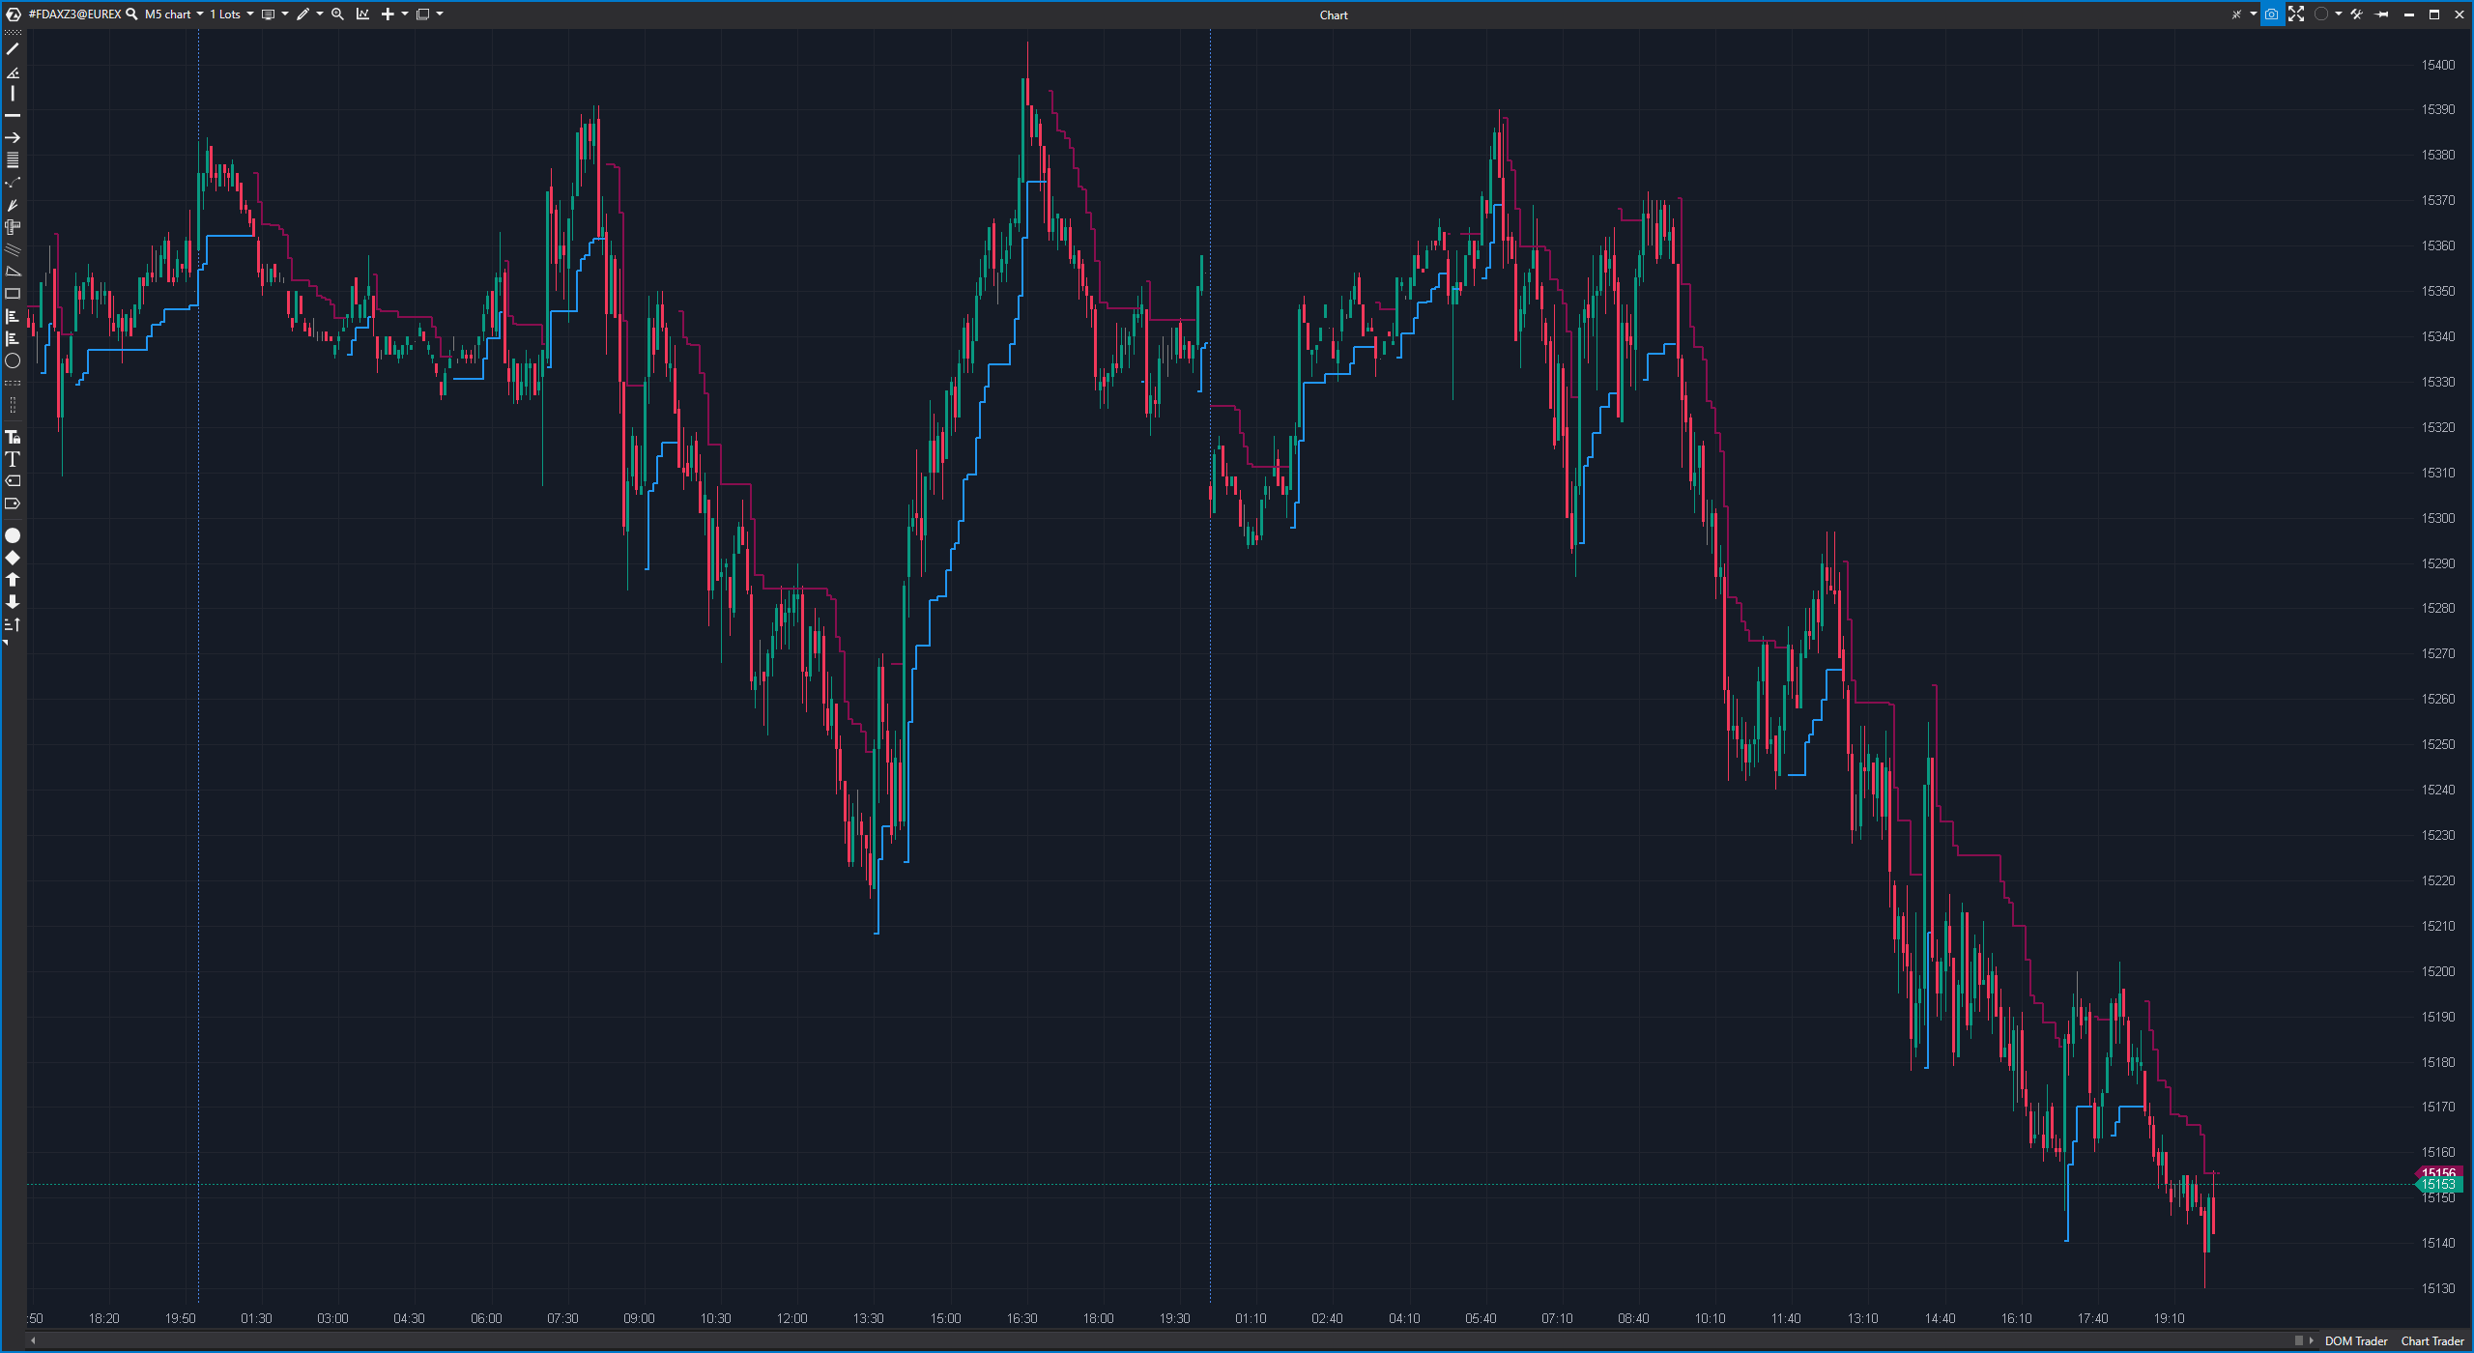Screen dimensions: 2474x1353
Task: Select the text annotation tool
Action: tap(13, 459)
